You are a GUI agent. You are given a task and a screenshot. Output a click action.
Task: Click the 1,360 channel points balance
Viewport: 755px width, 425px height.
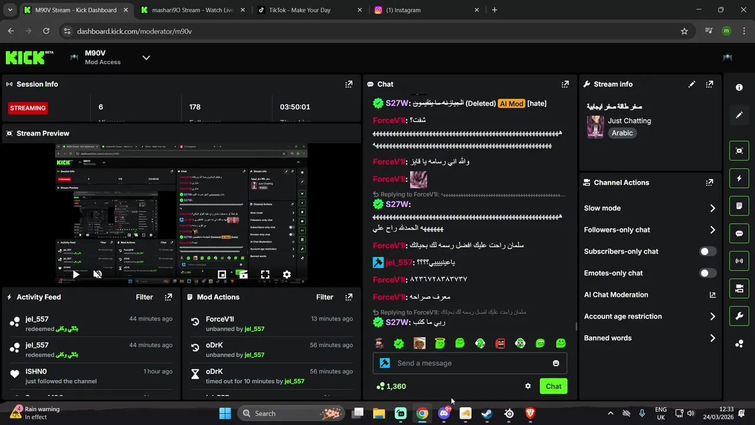click(x=391, y=386)
